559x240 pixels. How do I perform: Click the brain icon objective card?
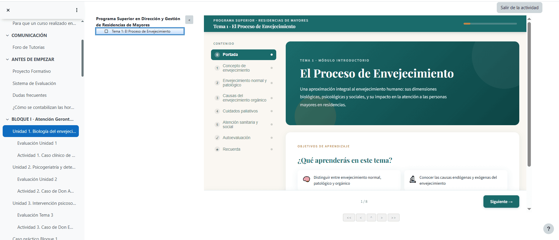tap(349, 180)
